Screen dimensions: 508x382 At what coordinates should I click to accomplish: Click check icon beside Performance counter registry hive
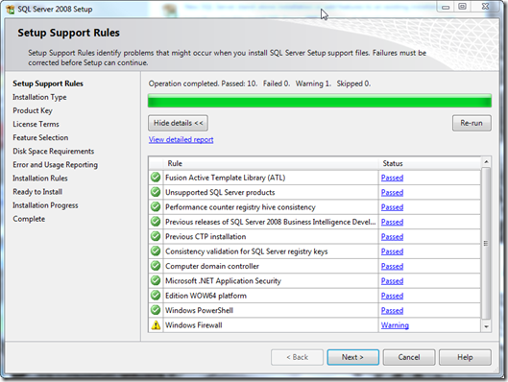coord(156,207)
